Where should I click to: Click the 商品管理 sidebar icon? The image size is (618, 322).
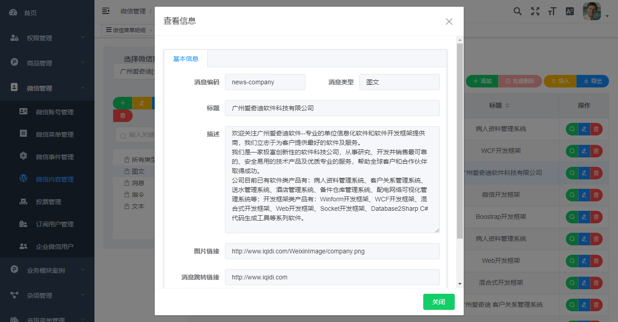click(14, 63)
